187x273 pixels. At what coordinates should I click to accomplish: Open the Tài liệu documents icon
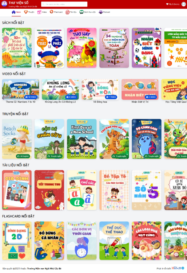[x=67, y=12]
